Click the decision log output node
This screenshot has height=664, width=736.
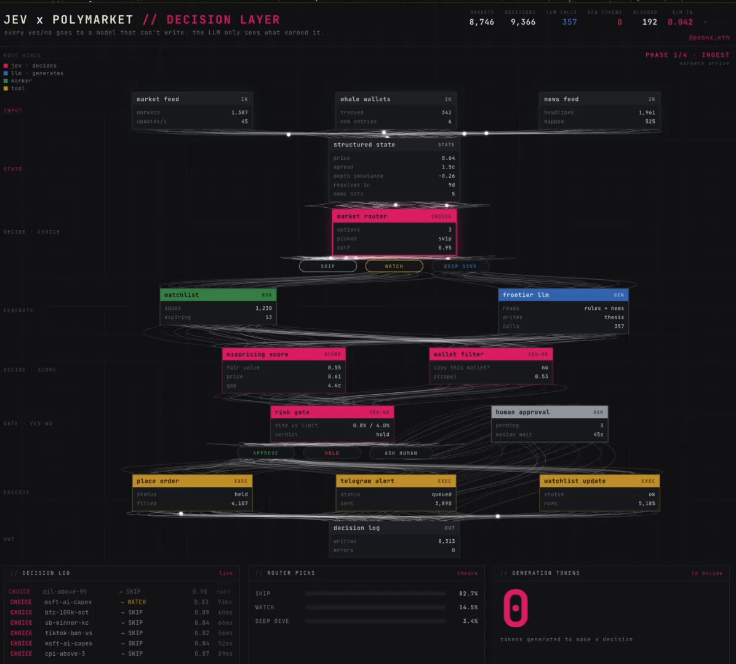(394, 539)
